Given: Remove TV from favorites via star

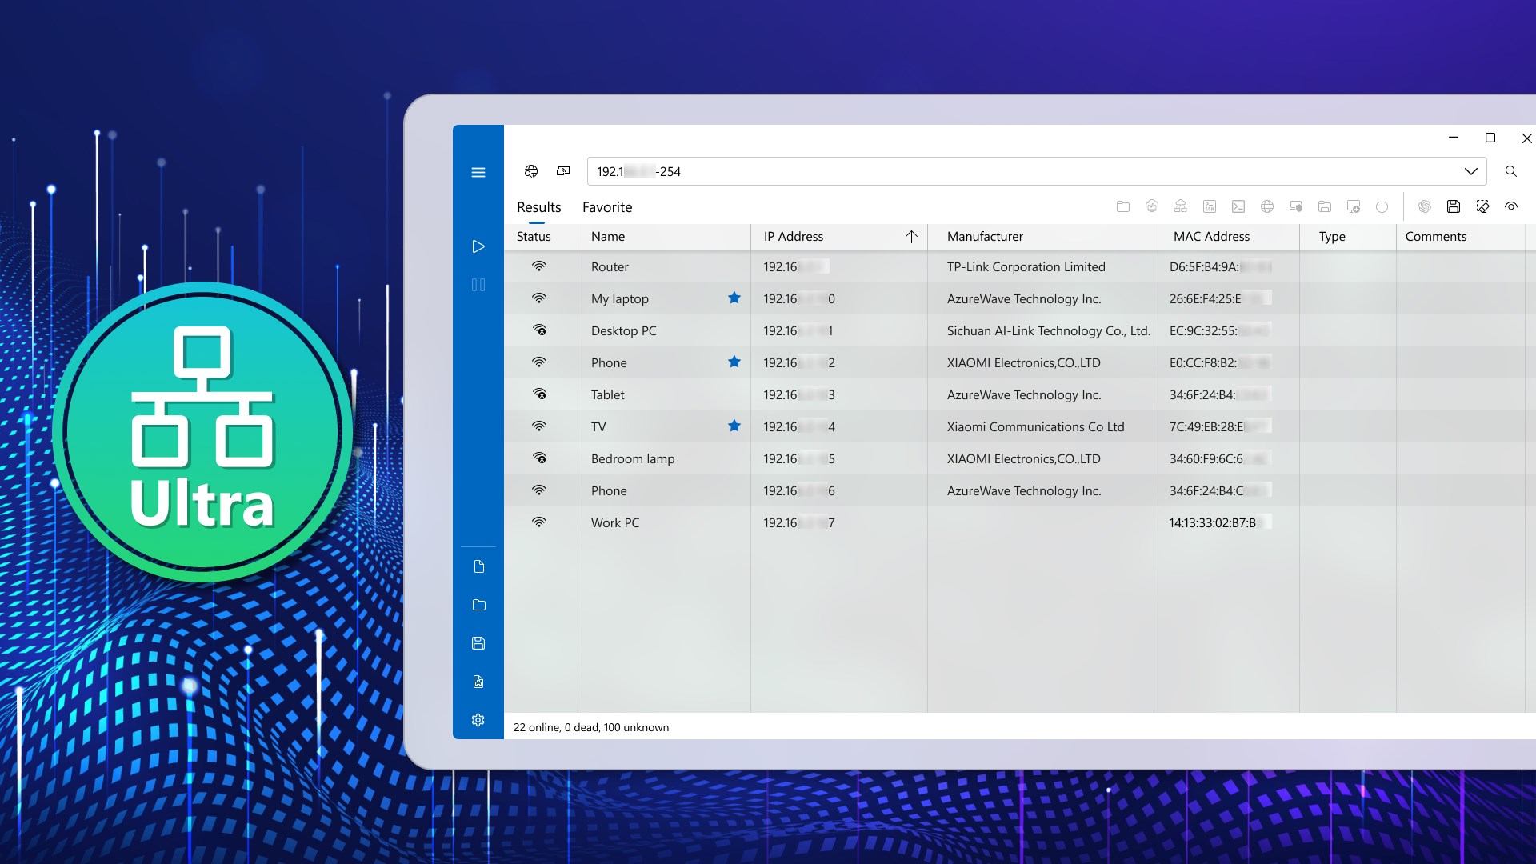Looking at the screenshot, I should click(734, 426).
